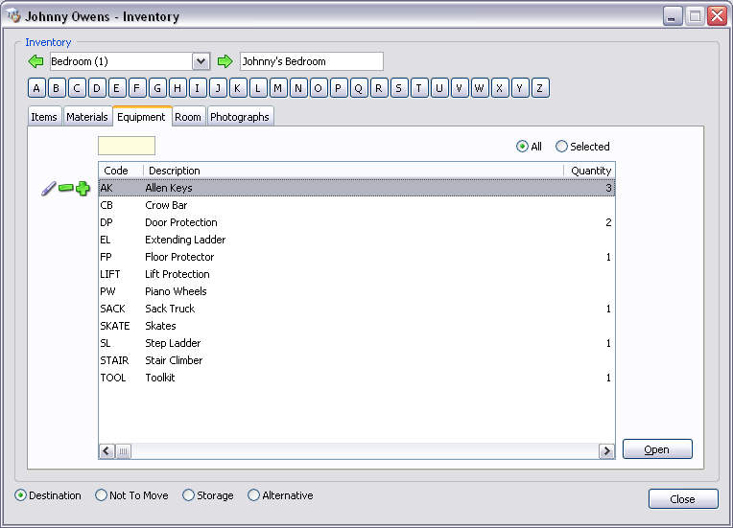Viewport: 733px width, 528px height.
Task: Filter by letter Z button
Action: coord(540,88)
